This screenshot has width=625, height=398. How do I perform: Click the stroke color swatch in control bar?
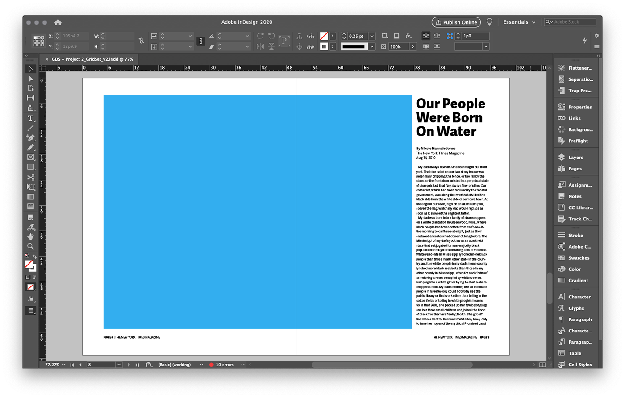[324, 46]
